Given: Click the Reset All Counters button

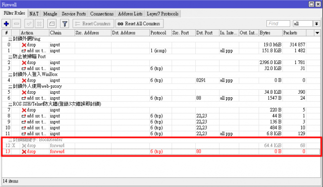Looking at the screenshot, I should [139, 24].
